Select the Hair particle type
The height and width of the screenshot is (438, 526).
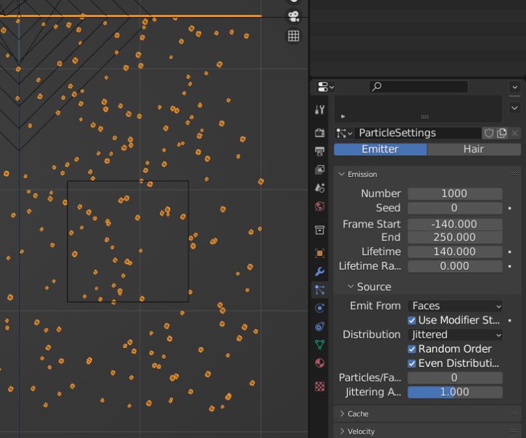coord(473,149)
